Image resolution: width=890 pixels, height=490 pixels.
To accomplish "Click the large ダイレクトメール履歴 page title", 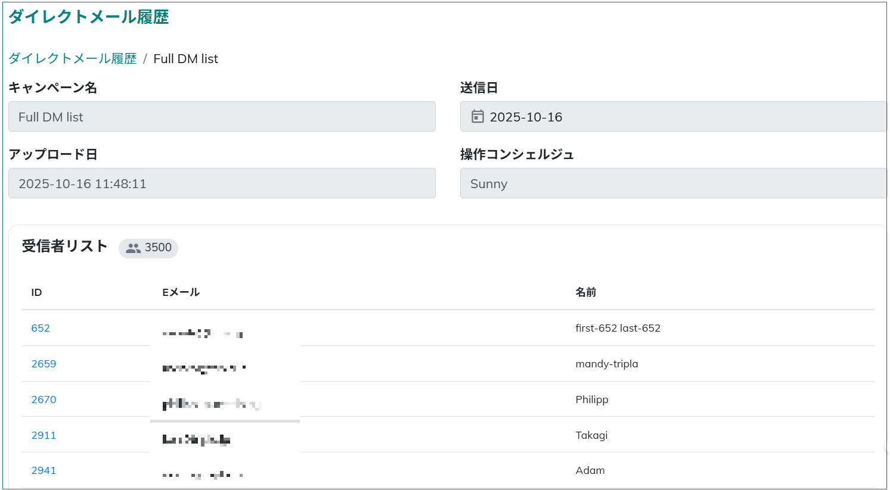I will tap(89, 17).
